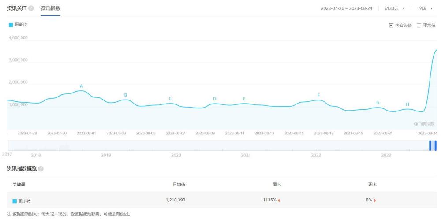Click the 同比 column header
Image resolution: width=441 pixels, height=223 pixels.
pyautogui.click(x=277, y=185)
